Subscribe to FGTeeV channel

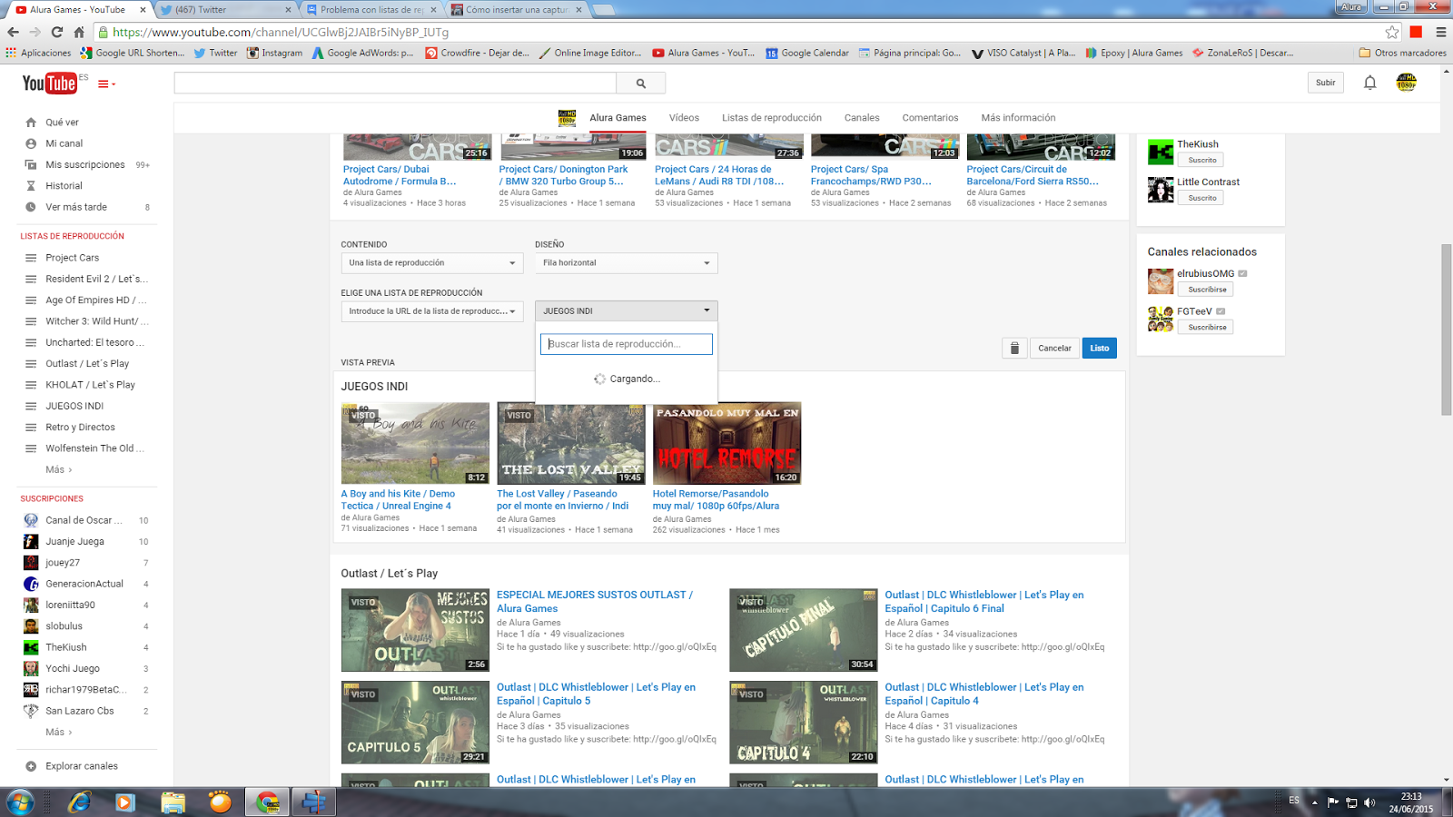click(1207, 327)
